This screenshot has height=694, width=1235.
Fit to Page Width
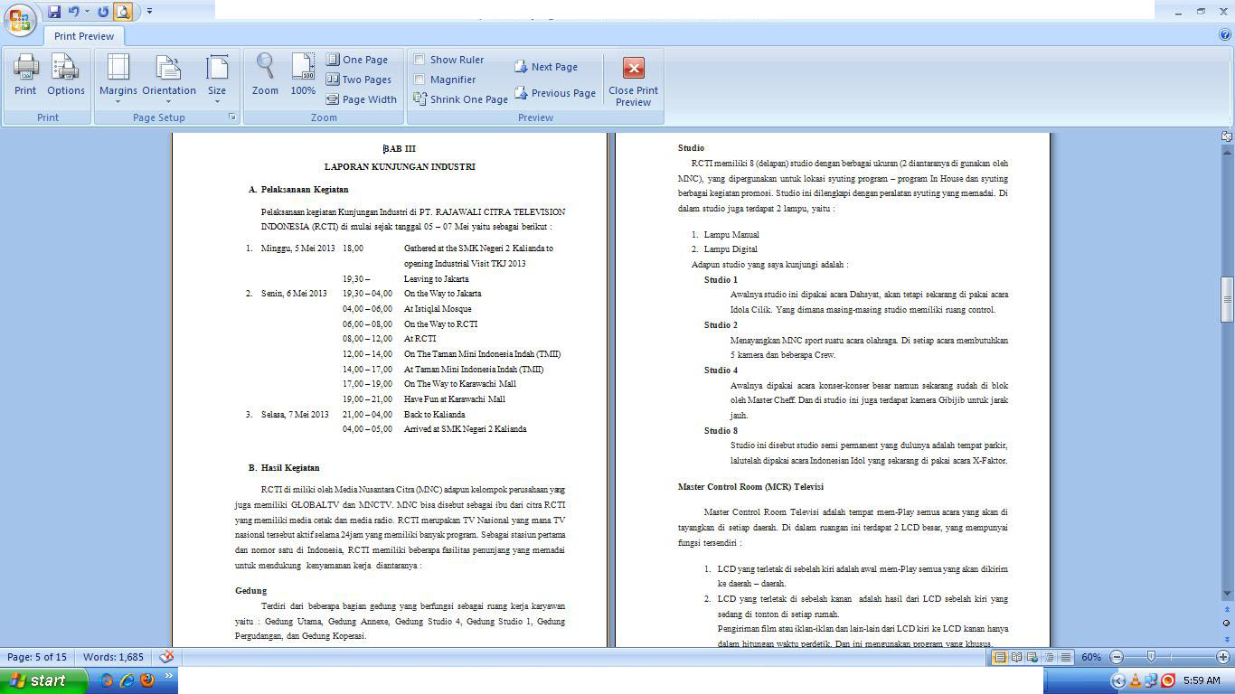point(362,99)
